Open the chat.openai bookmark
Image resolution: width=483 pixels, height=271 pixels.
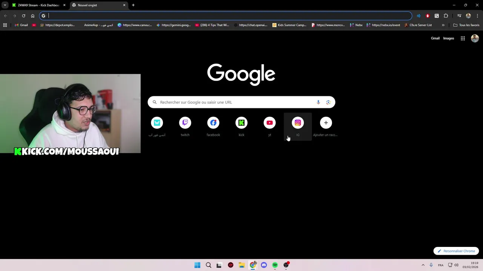251,25
